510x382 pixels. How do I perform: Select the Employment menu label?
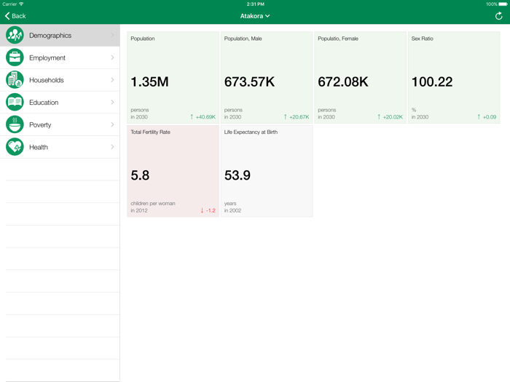47,57
